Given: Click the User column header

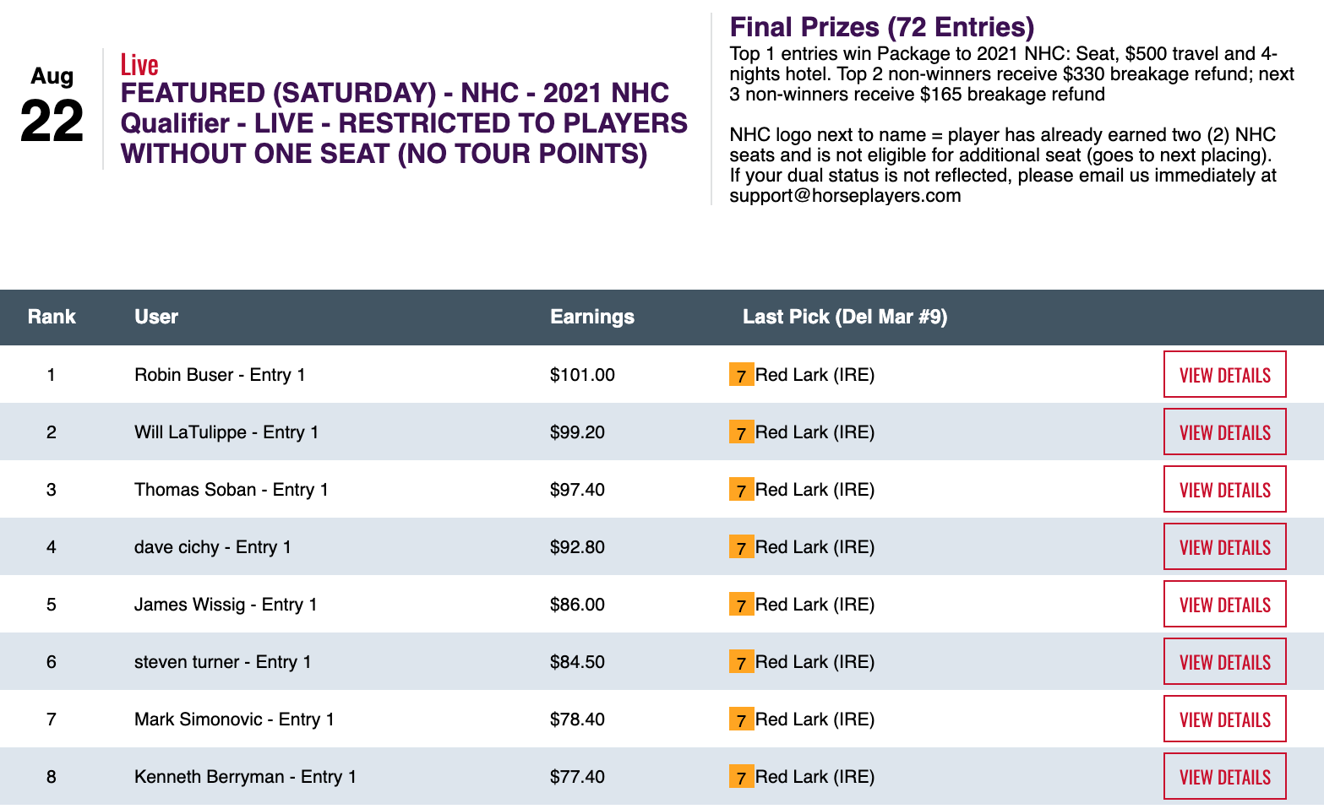Looking at the screenshot, I should pos(156,317).
